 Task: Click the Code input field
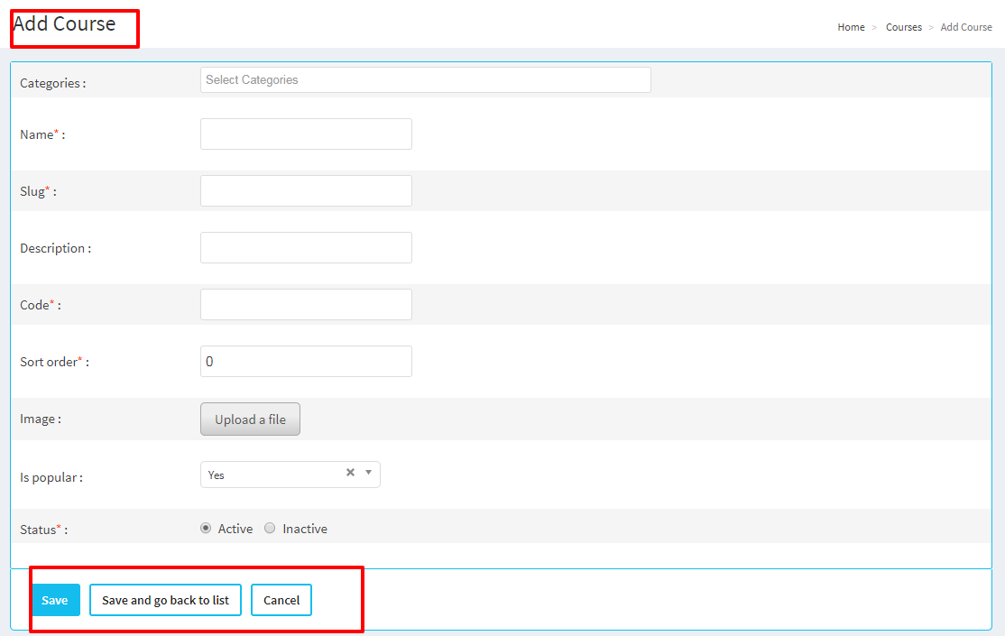click(306, 305)
